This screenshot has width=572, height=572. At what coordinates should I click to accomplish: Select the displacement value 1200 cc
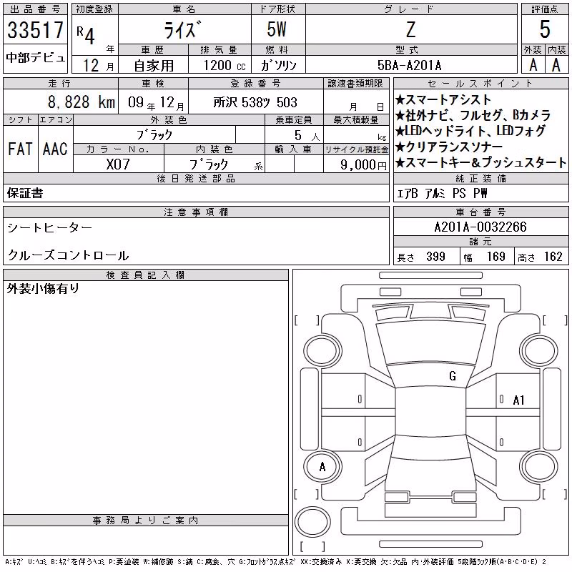click(x=225, y=65)
